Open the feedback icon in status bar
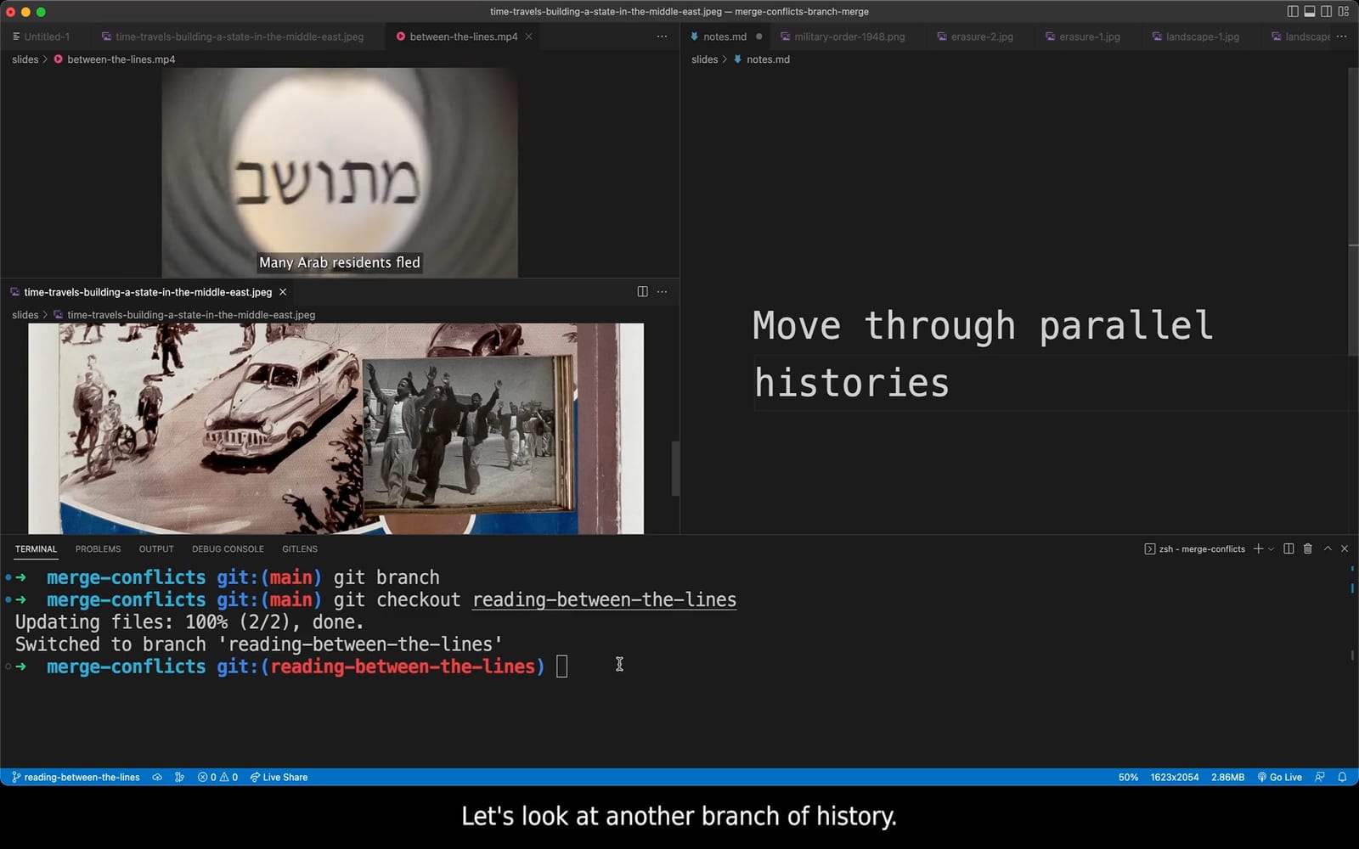Screen dimensions: 1359x849 (x=1320, y=777)
